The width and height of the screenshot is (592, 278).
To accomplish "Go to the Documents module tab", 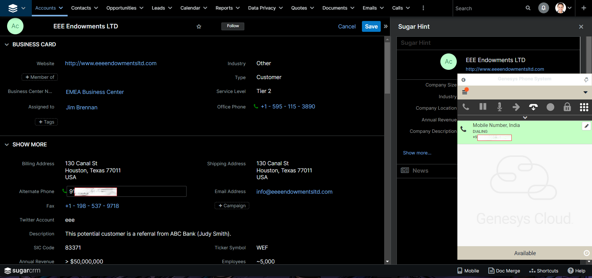I will [x=335, y=8].
